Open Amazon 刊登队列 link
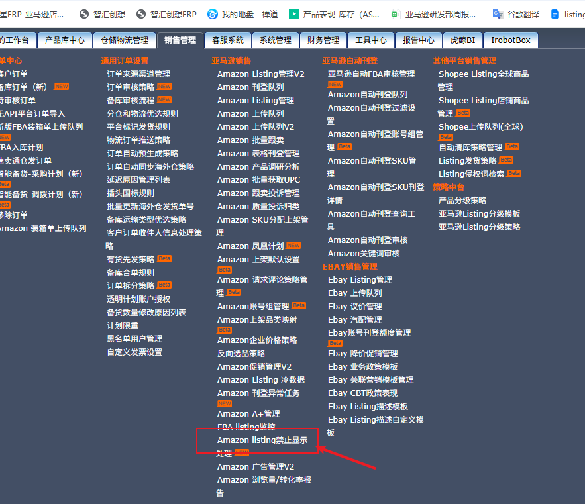The image size is (585, 504). click(x=250, y=87)
